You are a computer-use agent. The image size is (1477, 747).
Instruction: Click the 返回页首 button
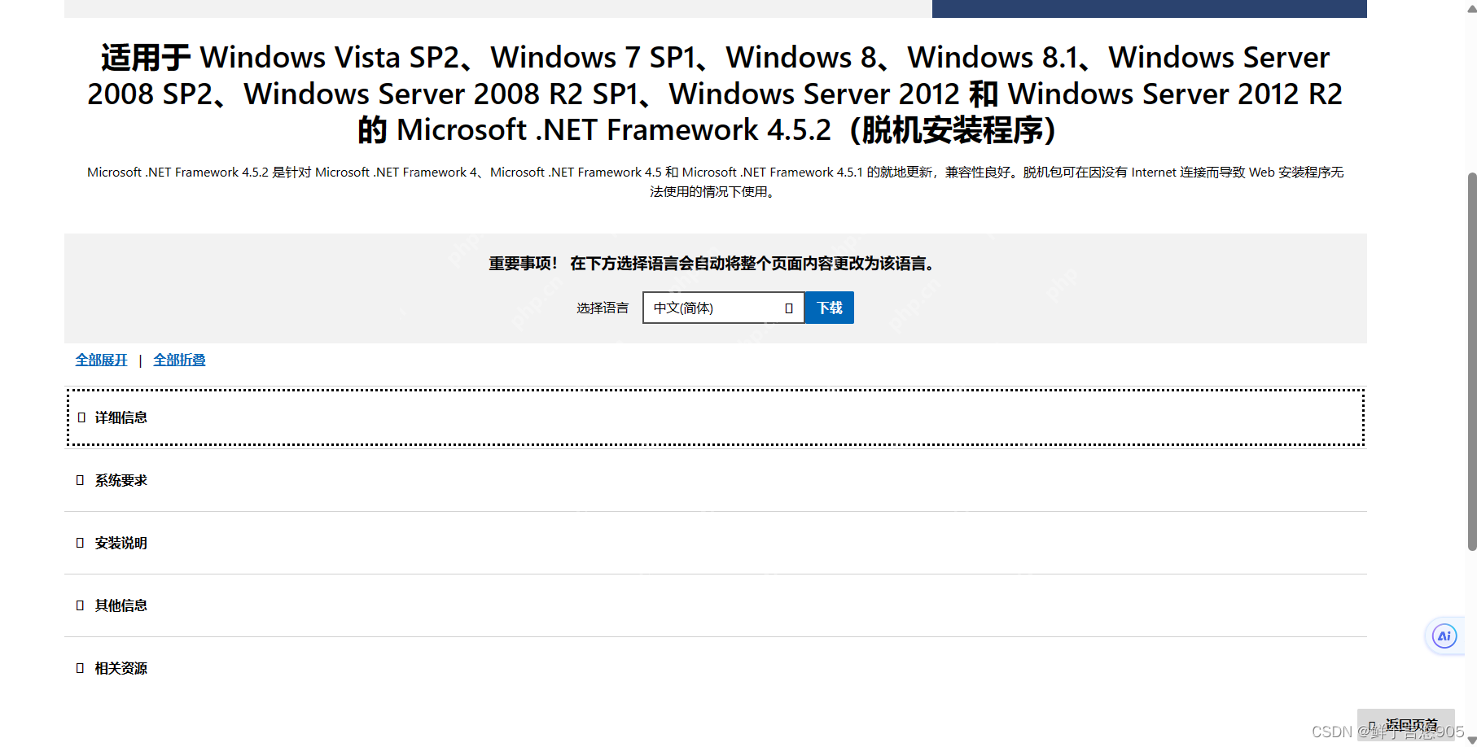[1405, 724]
